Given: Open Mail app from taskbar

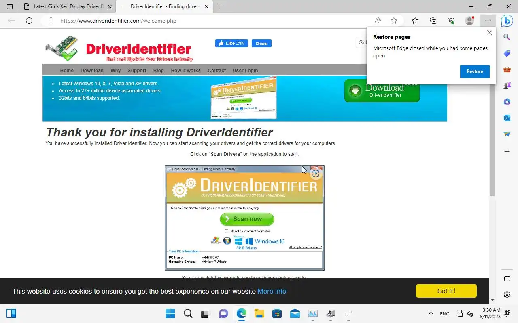Looking at the screenshot, I should [295, 313].
